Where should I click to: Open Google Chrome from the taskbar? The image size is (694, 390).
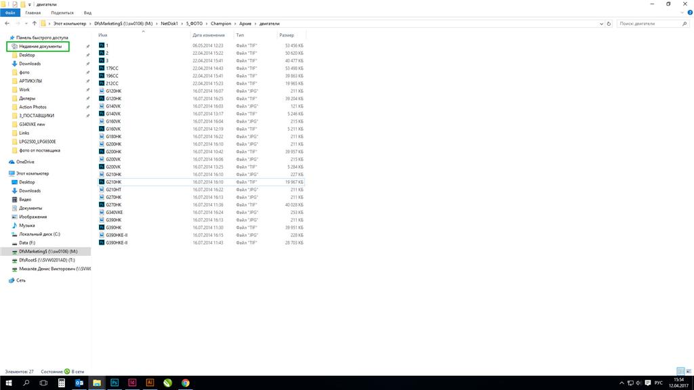[x=186, y=383]
